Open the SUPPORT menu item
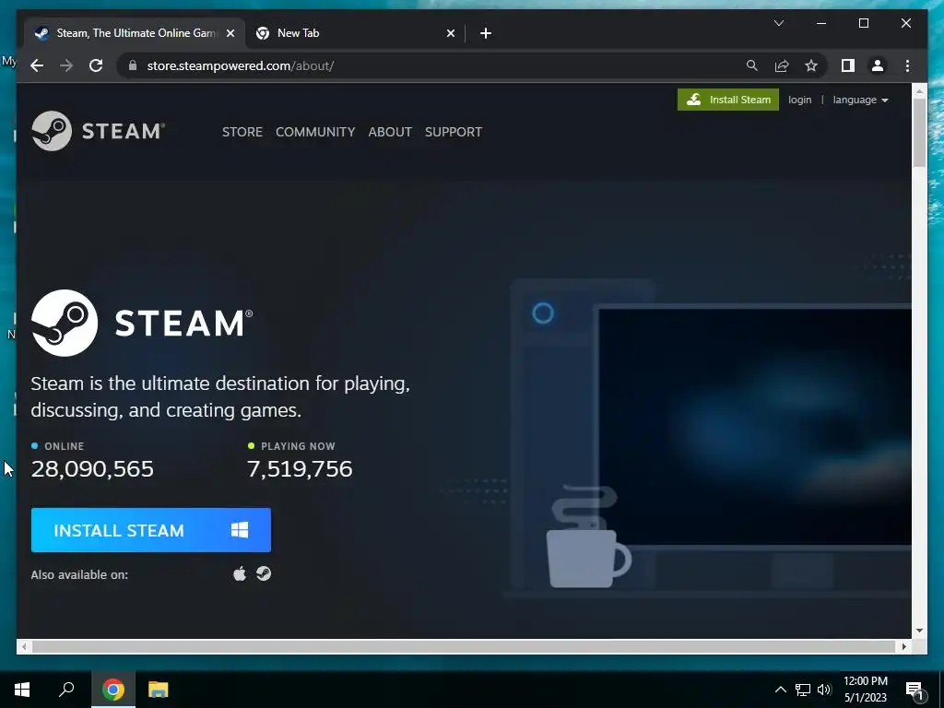 point(454,132)
